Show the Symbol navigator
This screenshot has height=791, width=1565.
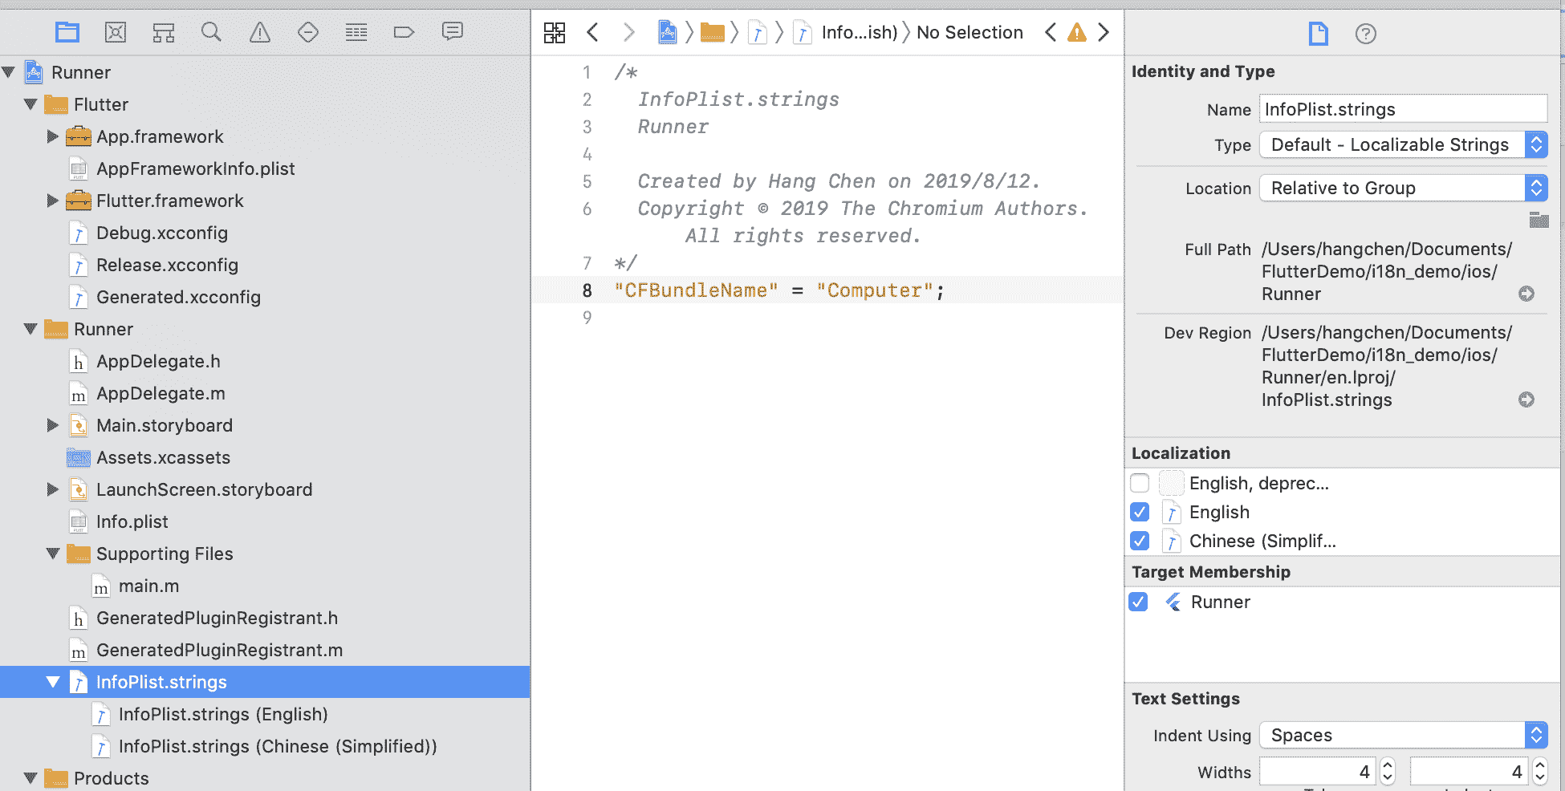coord(164,32)
